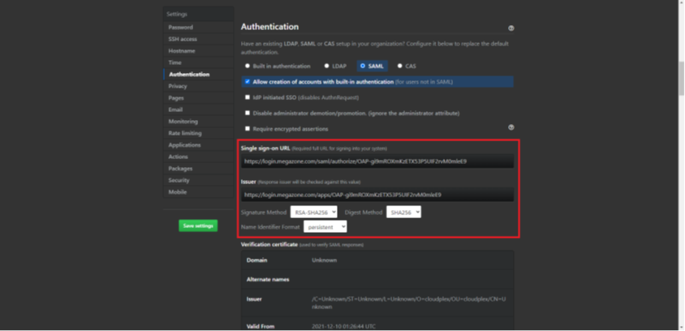Click the help icon beside Authentication heading
The height and width of the screenshot is (331, 685).
tap(511, 28)
